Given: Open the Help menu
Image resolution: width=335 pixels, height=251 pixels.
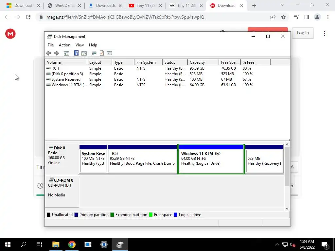Looking at the screenshot, I should (x=93, y=45).
